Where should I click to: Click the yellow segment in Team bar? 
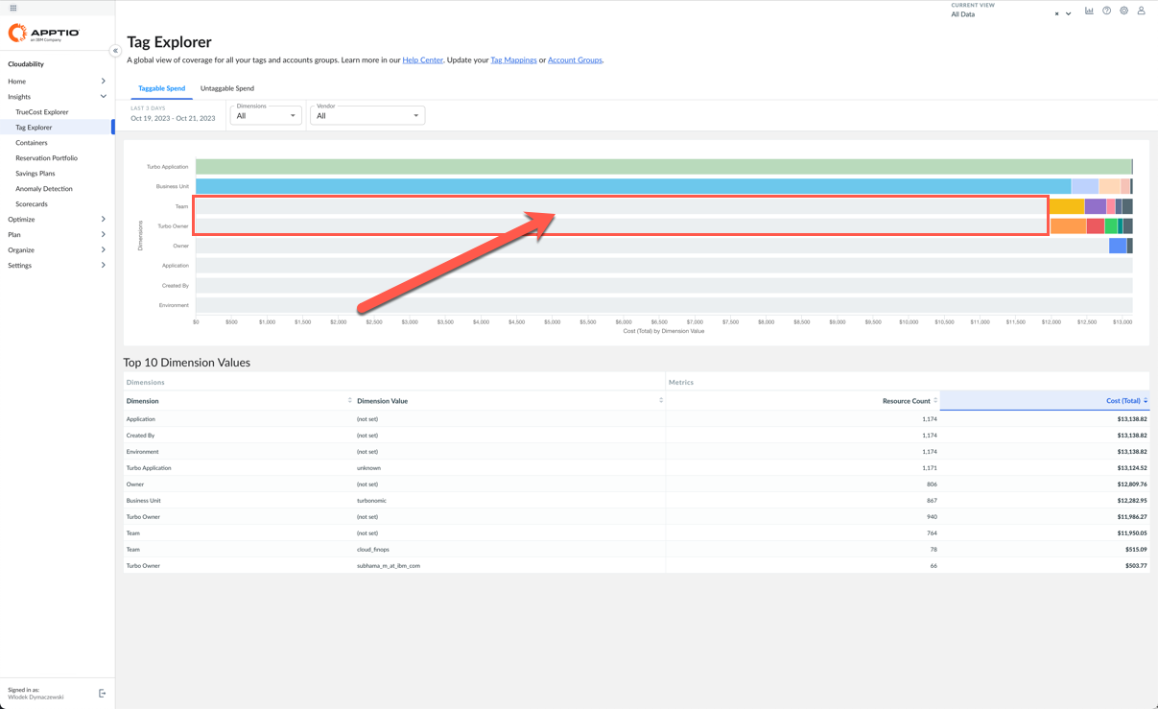point(1067,206)
